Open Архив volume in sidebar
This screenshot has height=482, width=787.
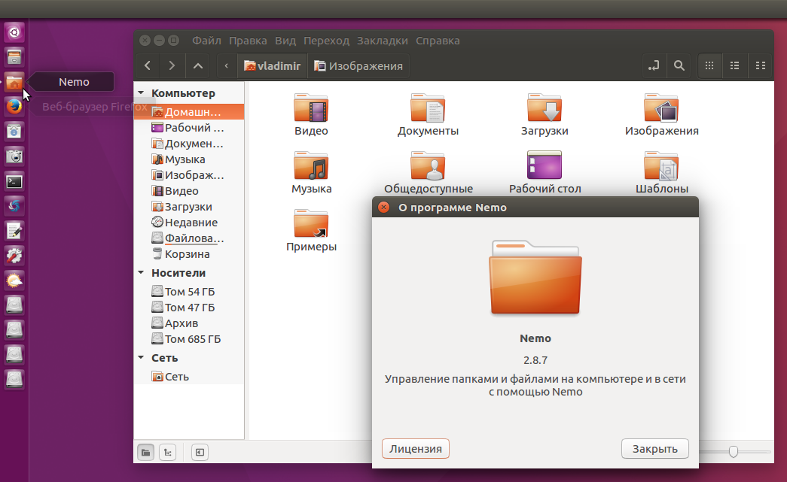(189, 323)
